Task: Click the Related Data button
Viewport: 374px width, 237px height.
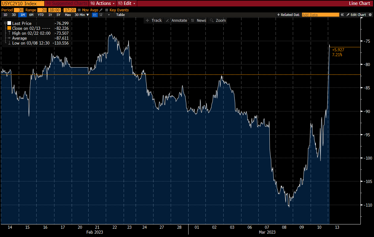Action: point(288,14)
